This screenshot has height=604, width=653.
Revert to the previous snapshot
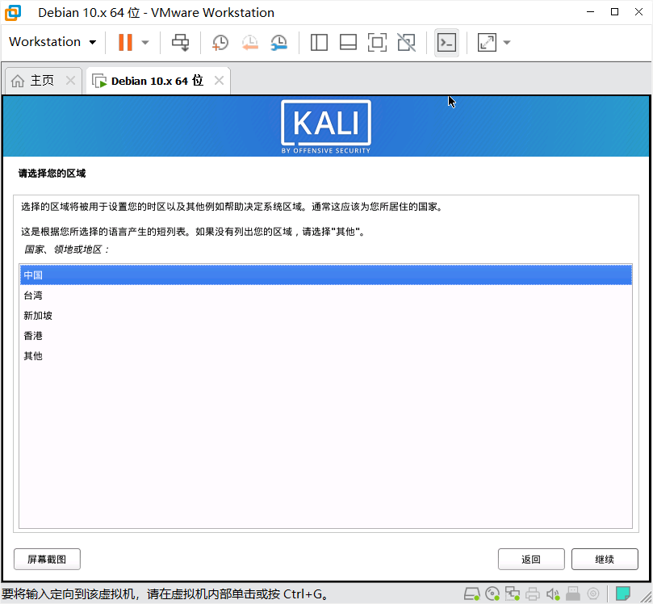coord(250,42)
